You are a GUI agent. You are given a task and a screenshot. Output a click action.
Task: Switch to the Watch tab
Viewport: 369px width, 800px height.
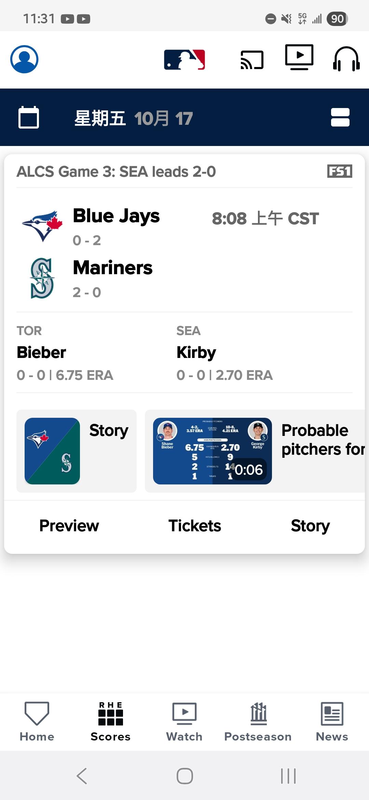click(184, 721)
